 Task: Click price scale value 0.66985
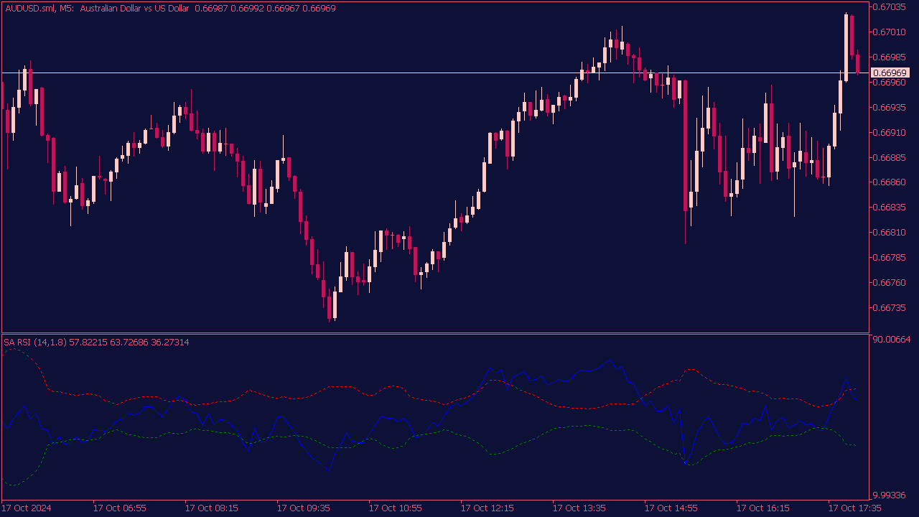tap(890, 57)
